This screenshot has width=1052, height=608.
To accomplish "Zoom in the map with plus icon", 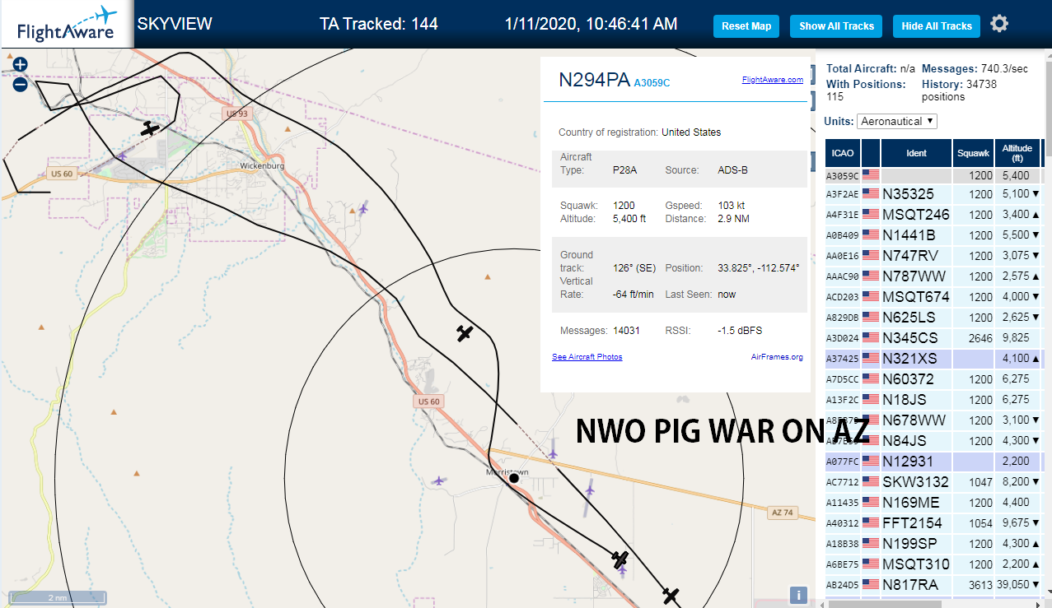I will pyautogui.click(x=21, y=64).
